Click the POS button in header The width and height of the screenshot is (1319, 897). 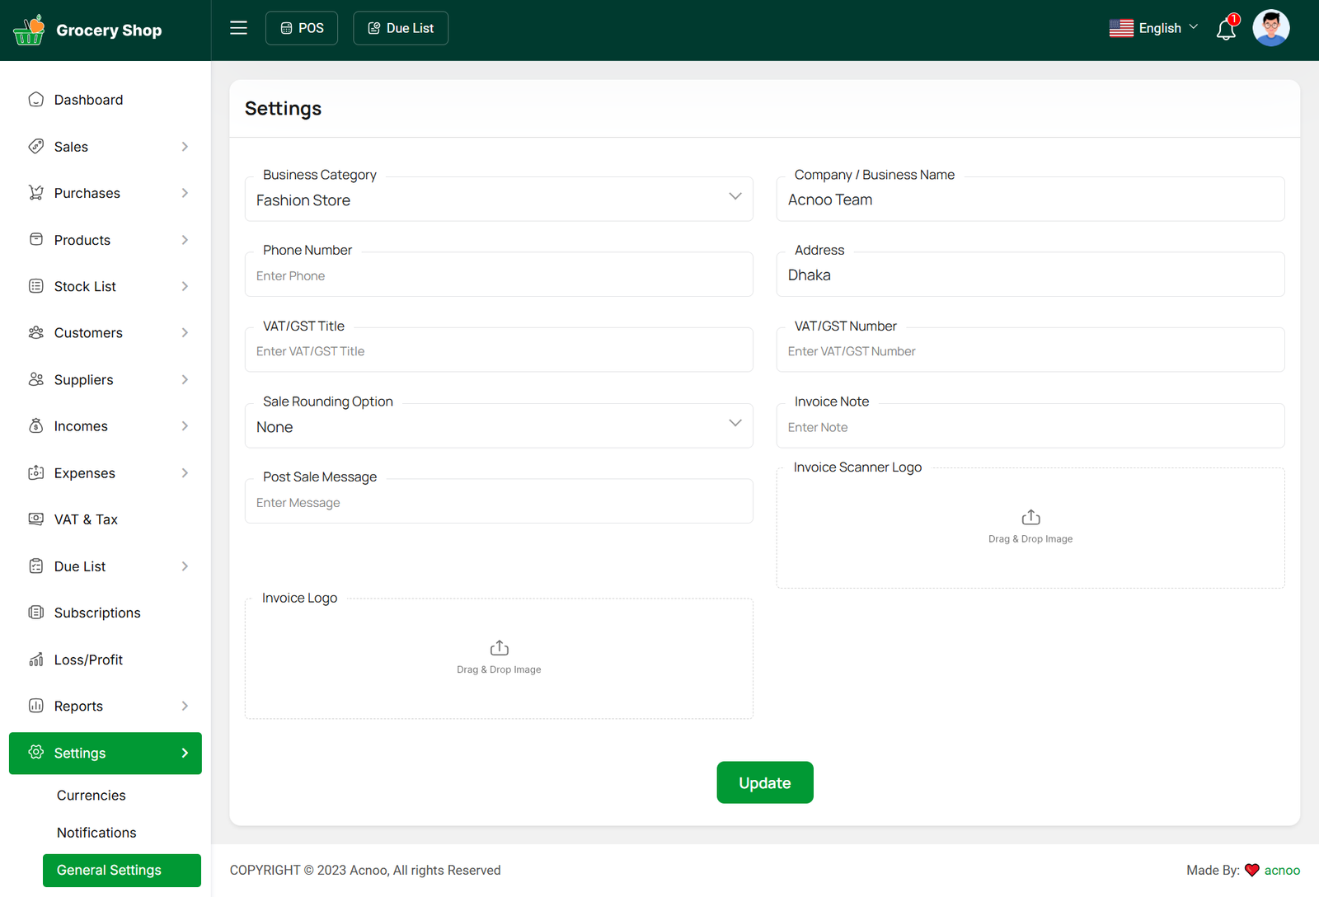point(302,28)
